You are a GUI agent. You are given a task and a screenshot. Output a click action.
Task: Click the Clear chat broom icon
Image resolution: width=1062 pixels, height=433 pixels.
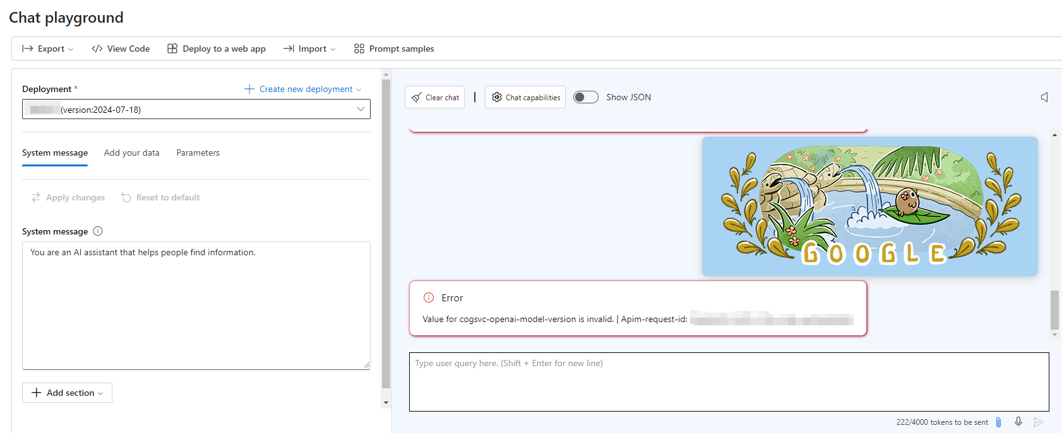pos(417,97)
